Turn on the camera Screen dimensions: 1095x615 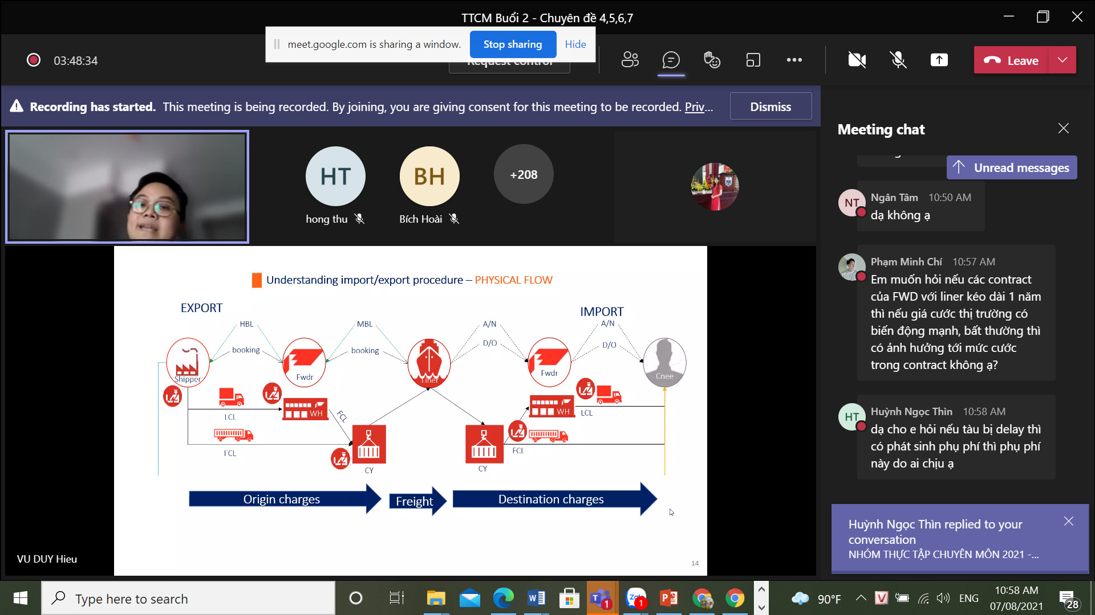click(857, 60)
